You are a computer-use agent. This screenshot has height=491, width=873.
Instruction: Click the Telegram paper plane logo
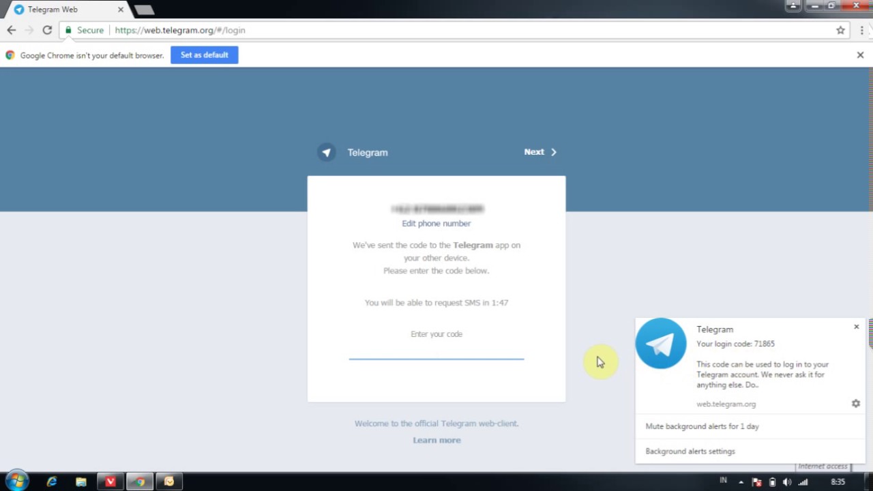pos(326,152)
